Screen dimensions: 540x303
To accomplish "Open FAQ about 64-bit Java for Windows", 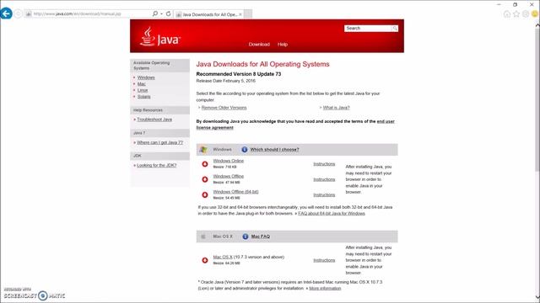I will pyautogui.click(x=332, y=213).
